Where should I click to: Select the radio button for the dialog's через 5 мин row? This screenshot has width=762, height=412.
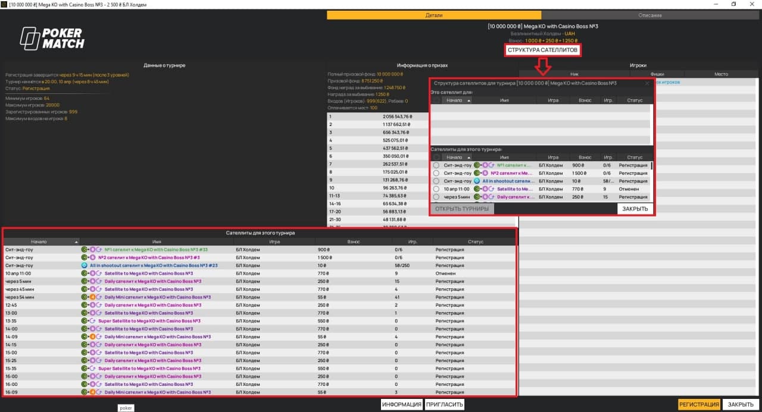(436, 197)
